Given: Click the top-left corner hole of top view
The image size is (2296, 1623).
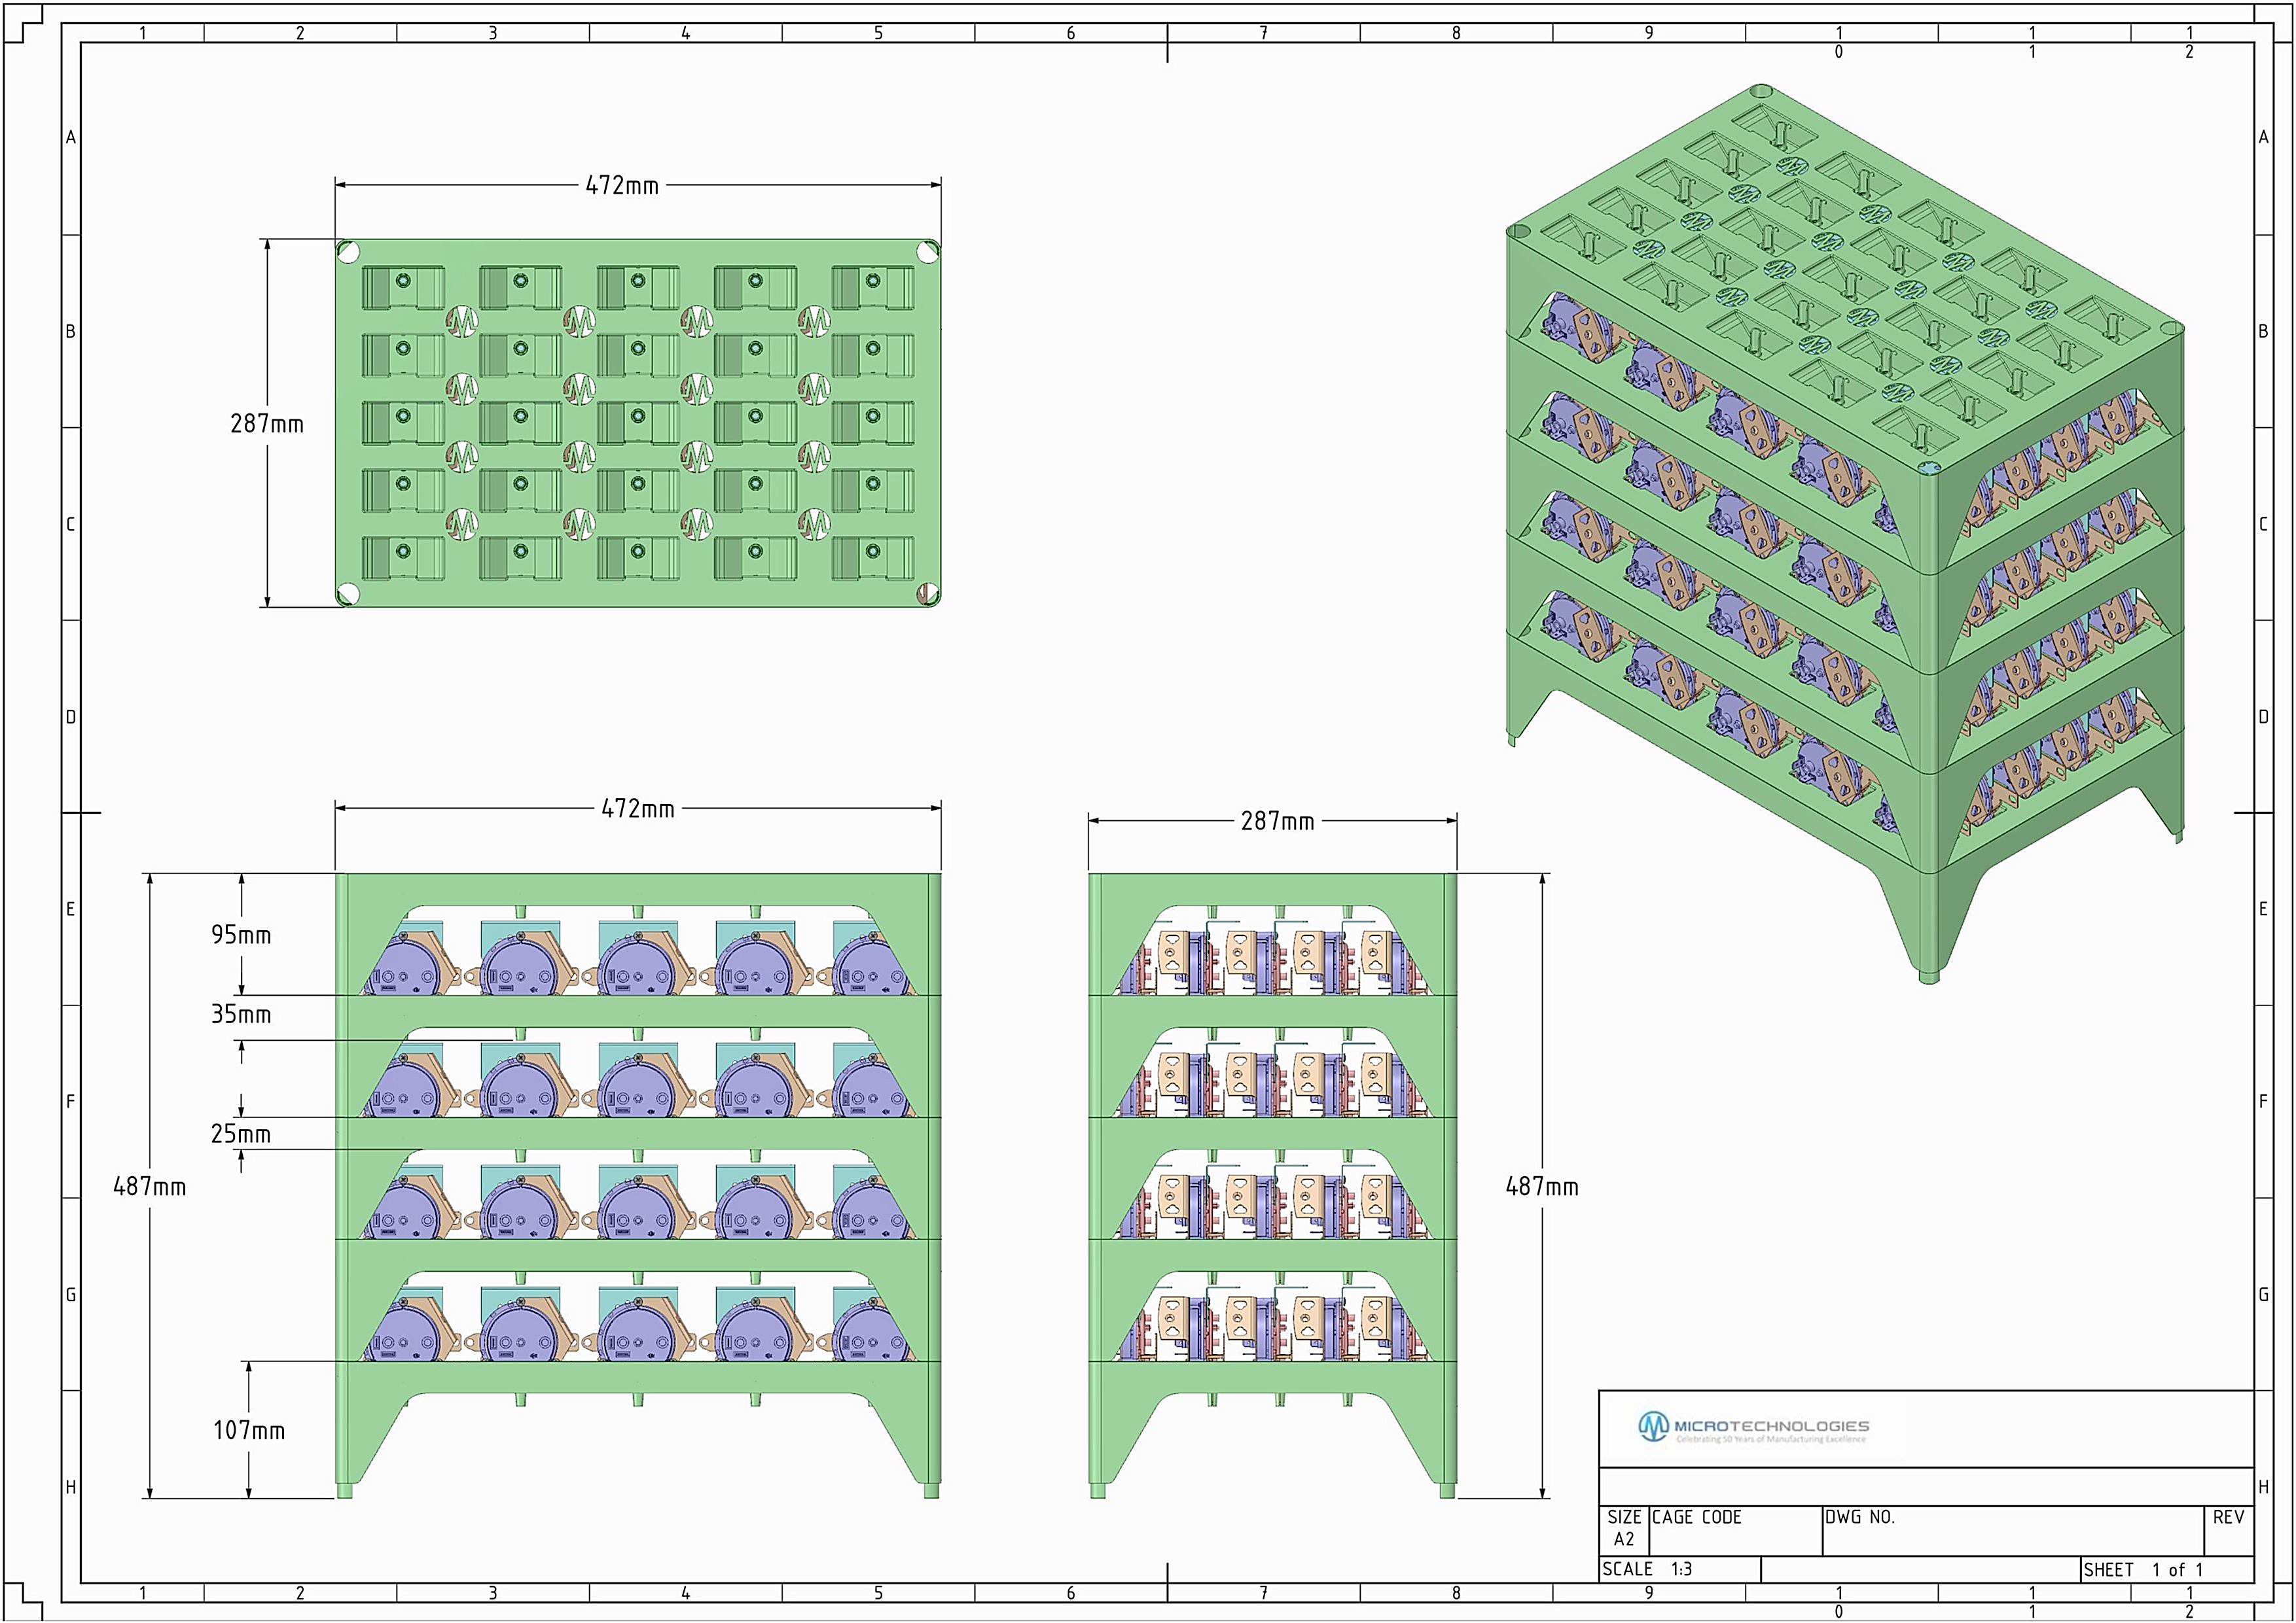Looking at the screenshot, I should pyautogui.click(x=348, y=251).
